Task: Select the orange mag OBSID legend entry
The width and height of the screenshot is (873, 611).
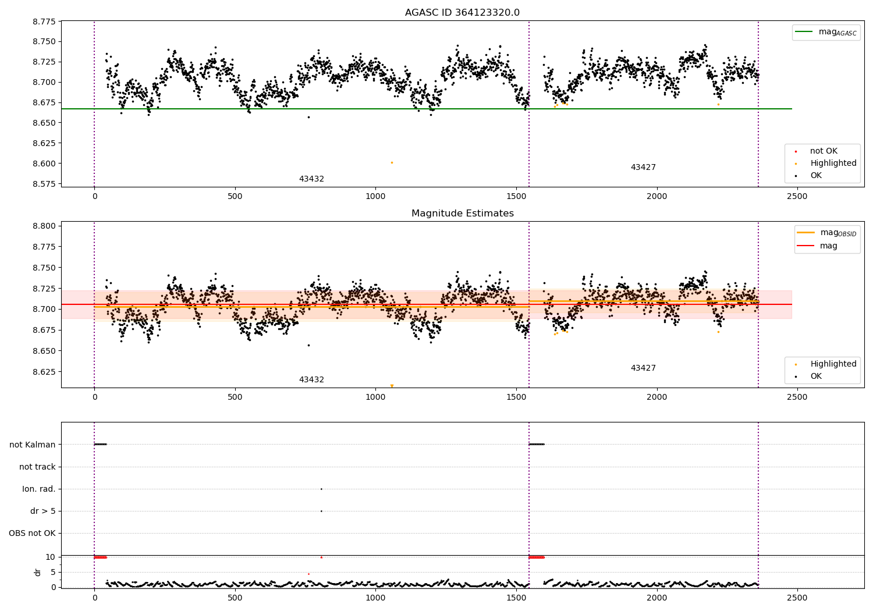Action: pos(827,233)
